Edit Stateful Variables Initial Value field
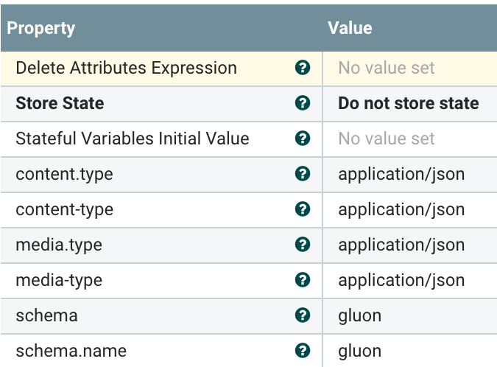497x367 pixels. [409, 139]
